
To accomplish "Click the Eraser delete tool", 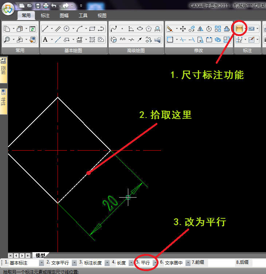I will (x=170, y=29).
